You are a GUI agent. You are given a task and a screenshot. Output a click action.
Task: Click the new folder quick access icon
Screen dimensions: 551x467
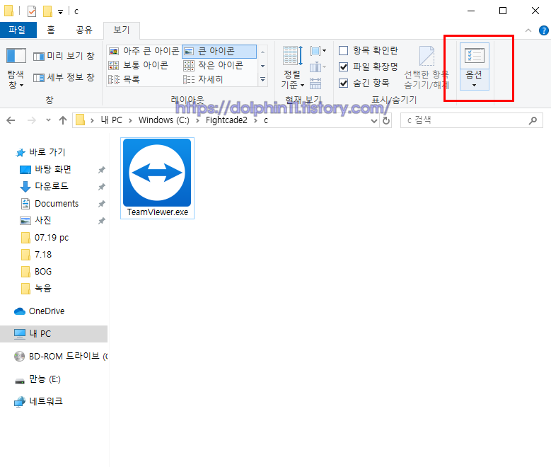point(47,11)
